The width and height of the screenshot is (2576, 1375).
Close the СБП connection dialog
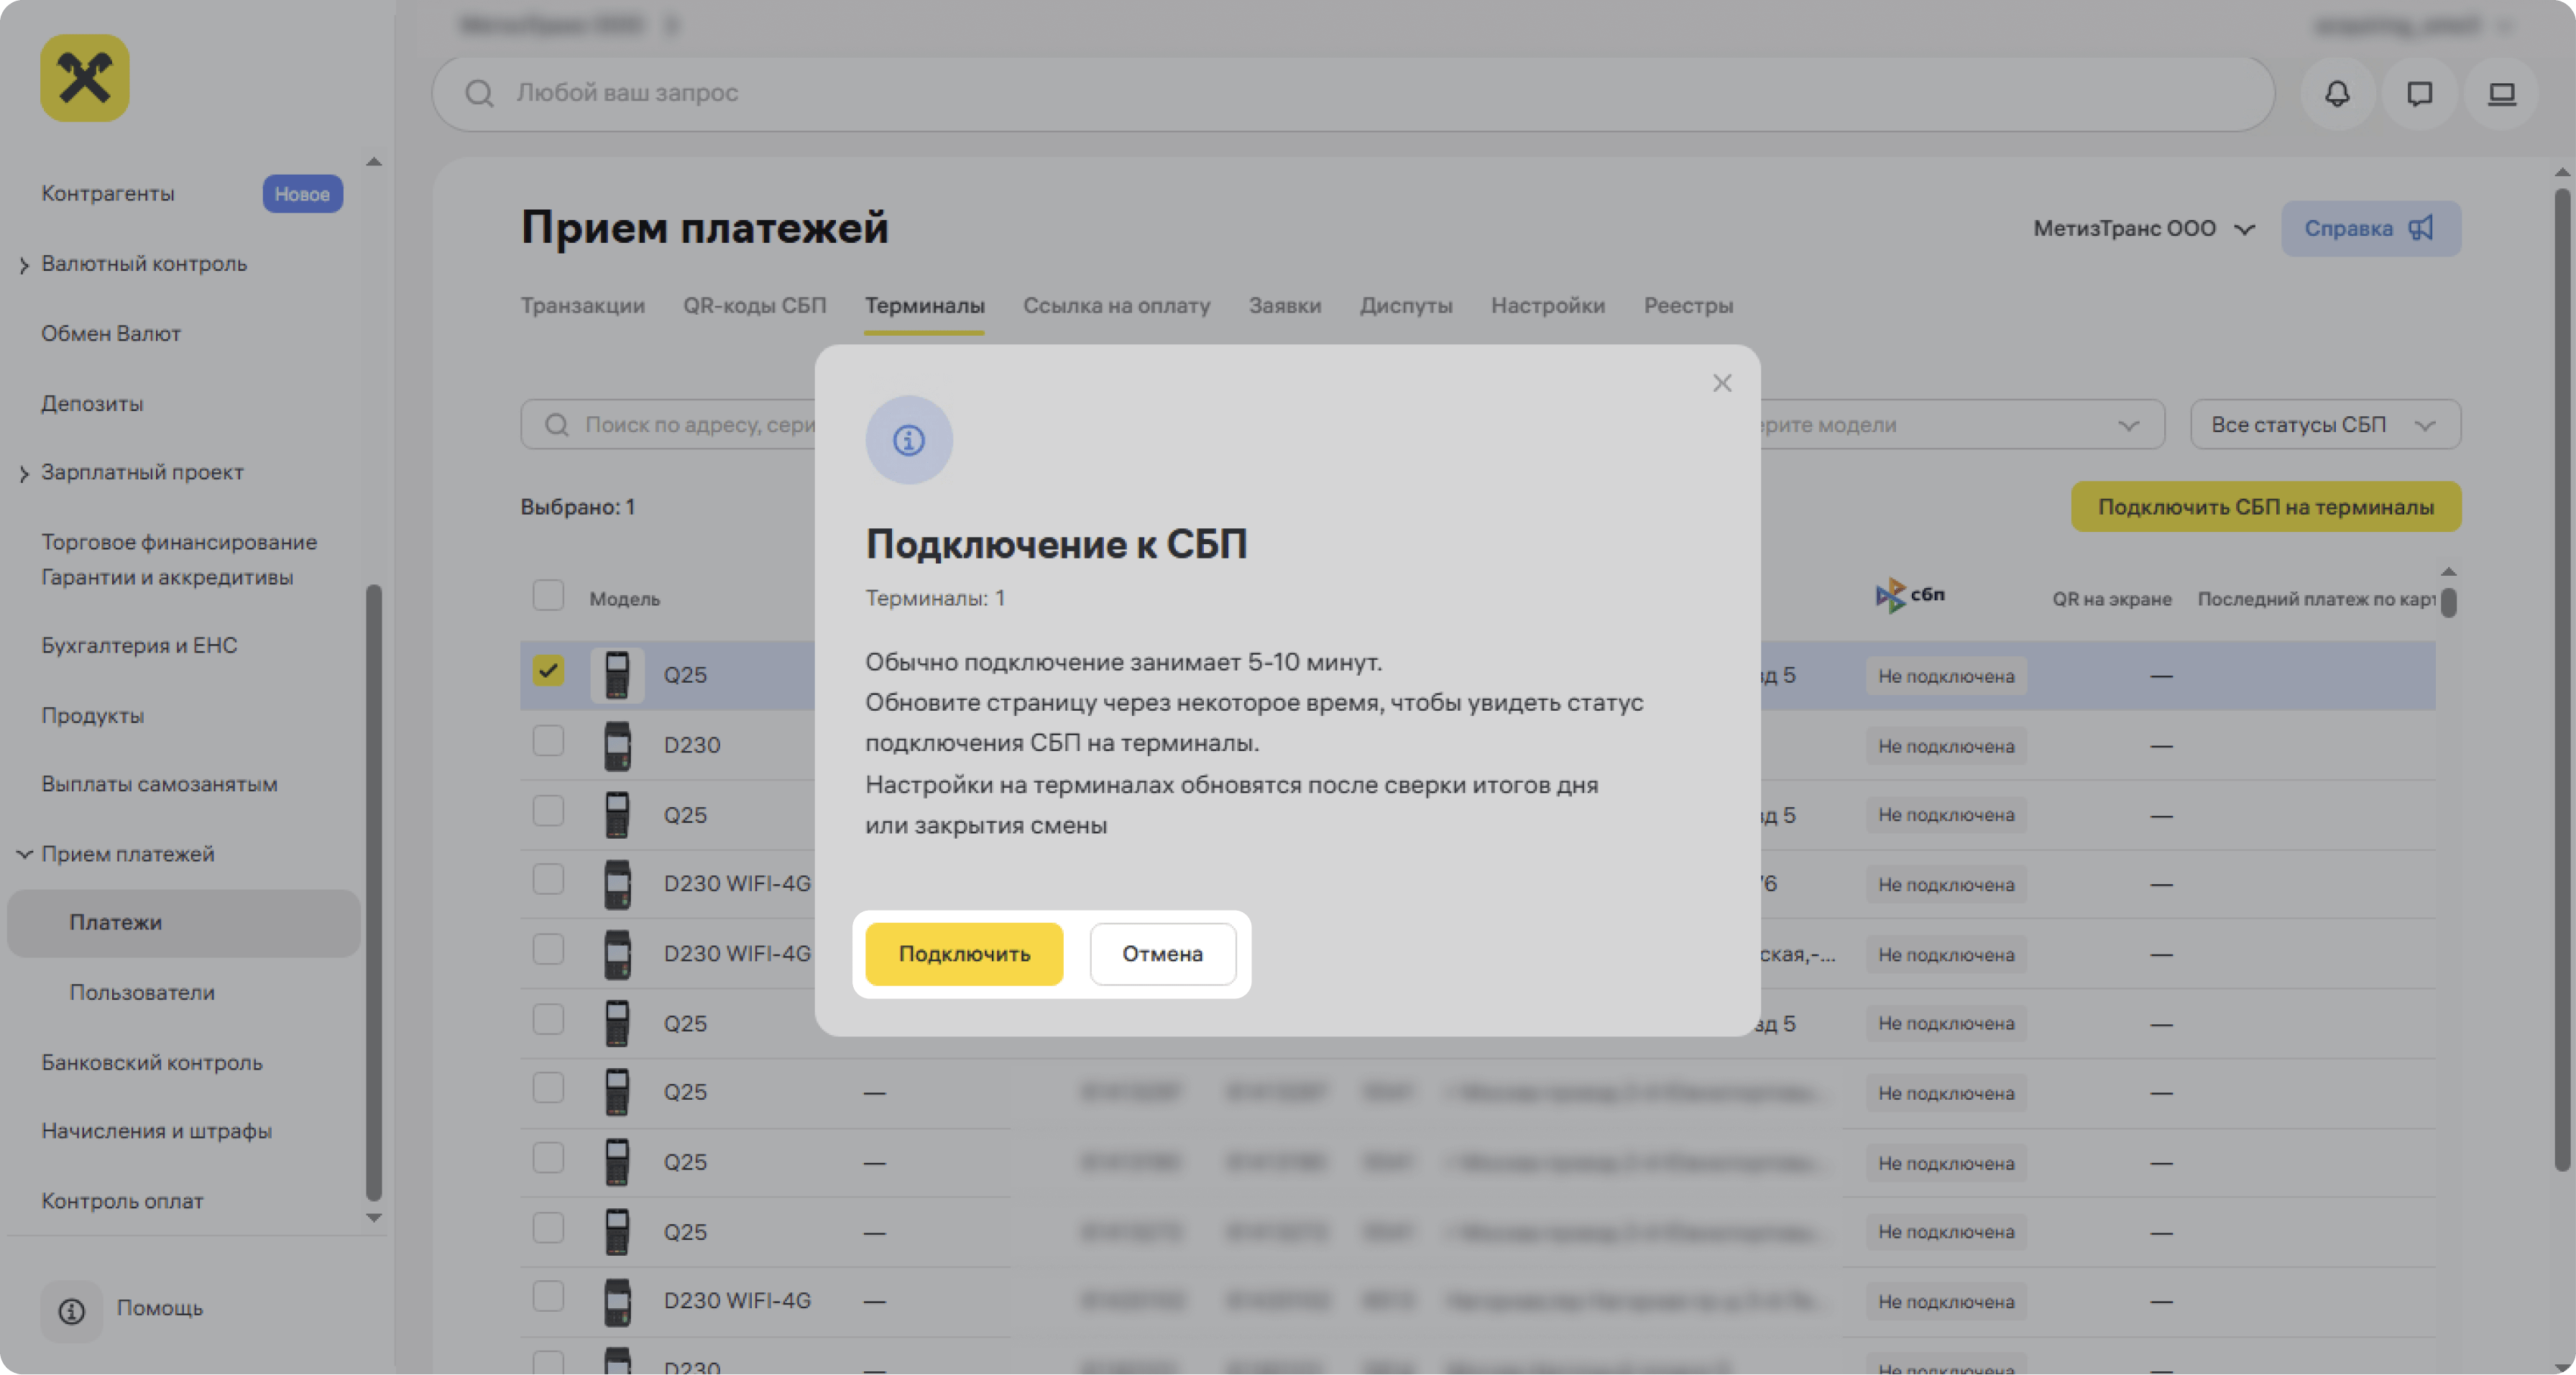[x=1721, y=383]
